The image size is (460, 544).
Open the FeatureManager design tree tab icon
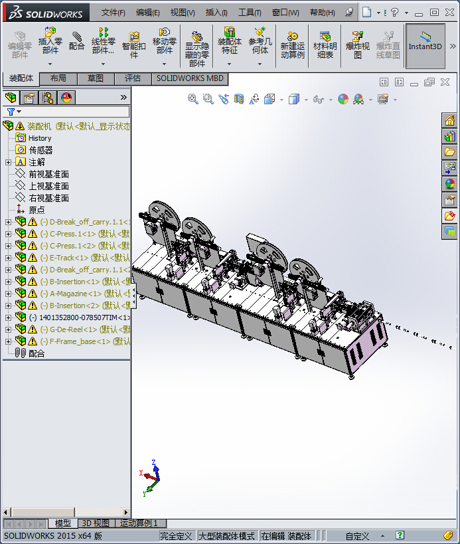tap(11, 98)
